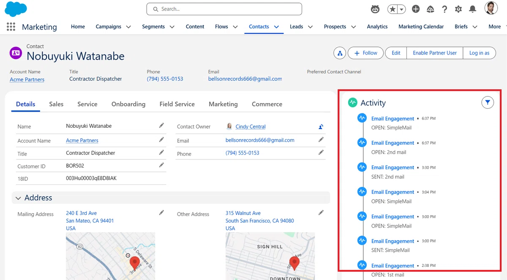Edit the Phone field pencil
The width and height of the screenshot is (507, 280).
click(x=321, y=152)
